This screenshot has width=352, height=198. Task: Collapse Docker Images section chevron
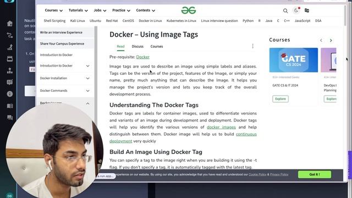[88, 103]
